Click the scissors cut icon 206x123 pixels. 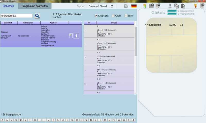coord(170,6)
